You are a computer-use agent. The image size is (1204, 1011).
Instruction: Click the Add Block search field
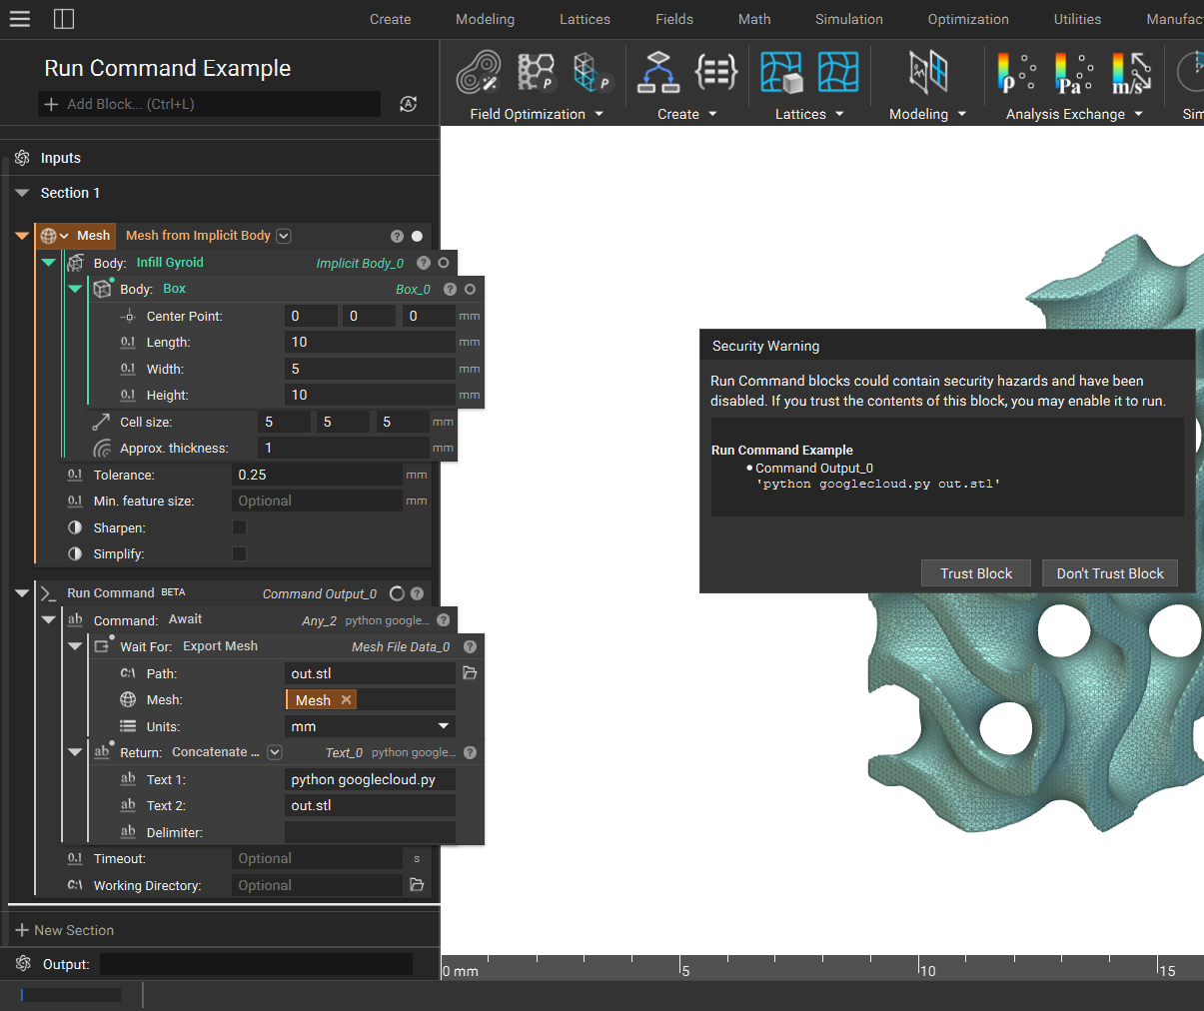210,104
